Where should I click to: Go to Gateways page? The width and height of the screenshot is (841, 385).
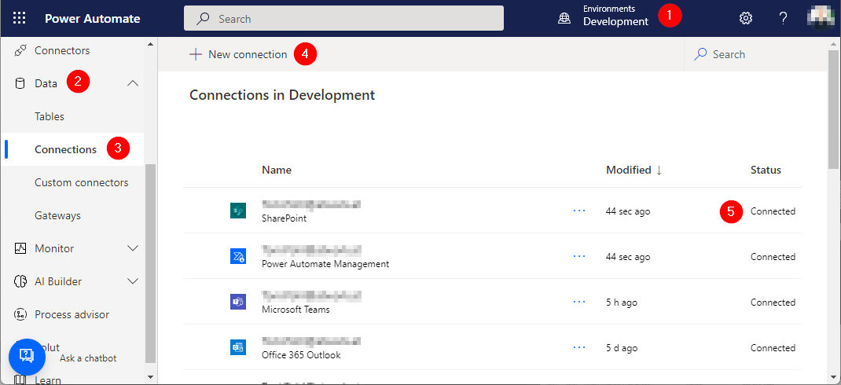(x=57, y=215)
